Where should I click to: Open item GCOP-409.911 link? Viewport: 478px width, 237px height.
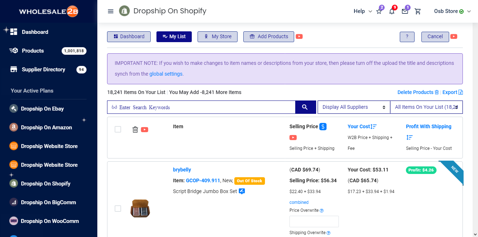click(x=203, y=180)
